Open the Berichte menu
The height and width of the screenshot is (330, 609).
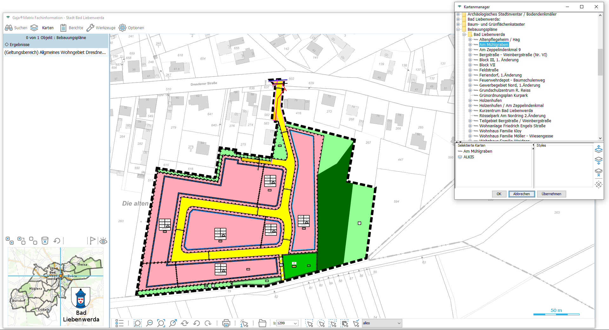[72, 28]
